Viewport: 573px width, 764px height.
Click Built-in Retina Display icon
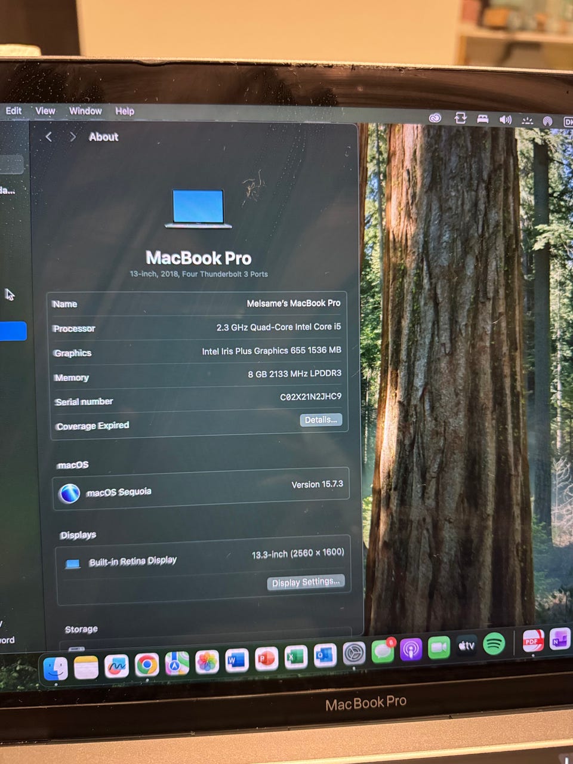(x=73, y=564)
